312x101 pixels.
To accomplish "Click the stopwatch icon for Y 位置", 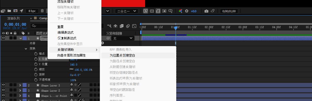I will coord(36,64).
